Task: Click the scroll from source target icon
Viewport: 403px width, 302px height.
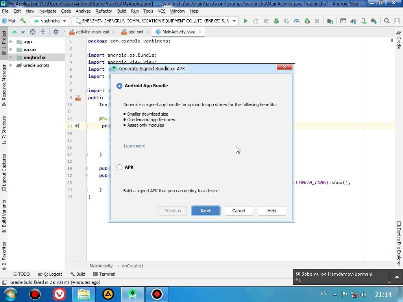Action: 33,32
